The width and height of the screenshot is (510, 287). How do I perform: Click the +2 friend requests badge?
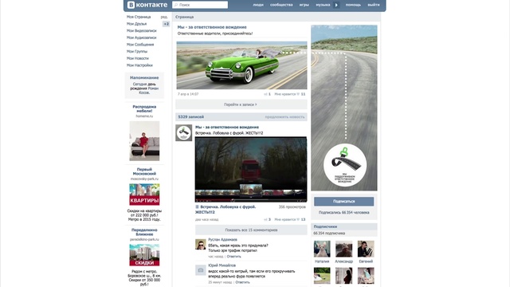167,24
